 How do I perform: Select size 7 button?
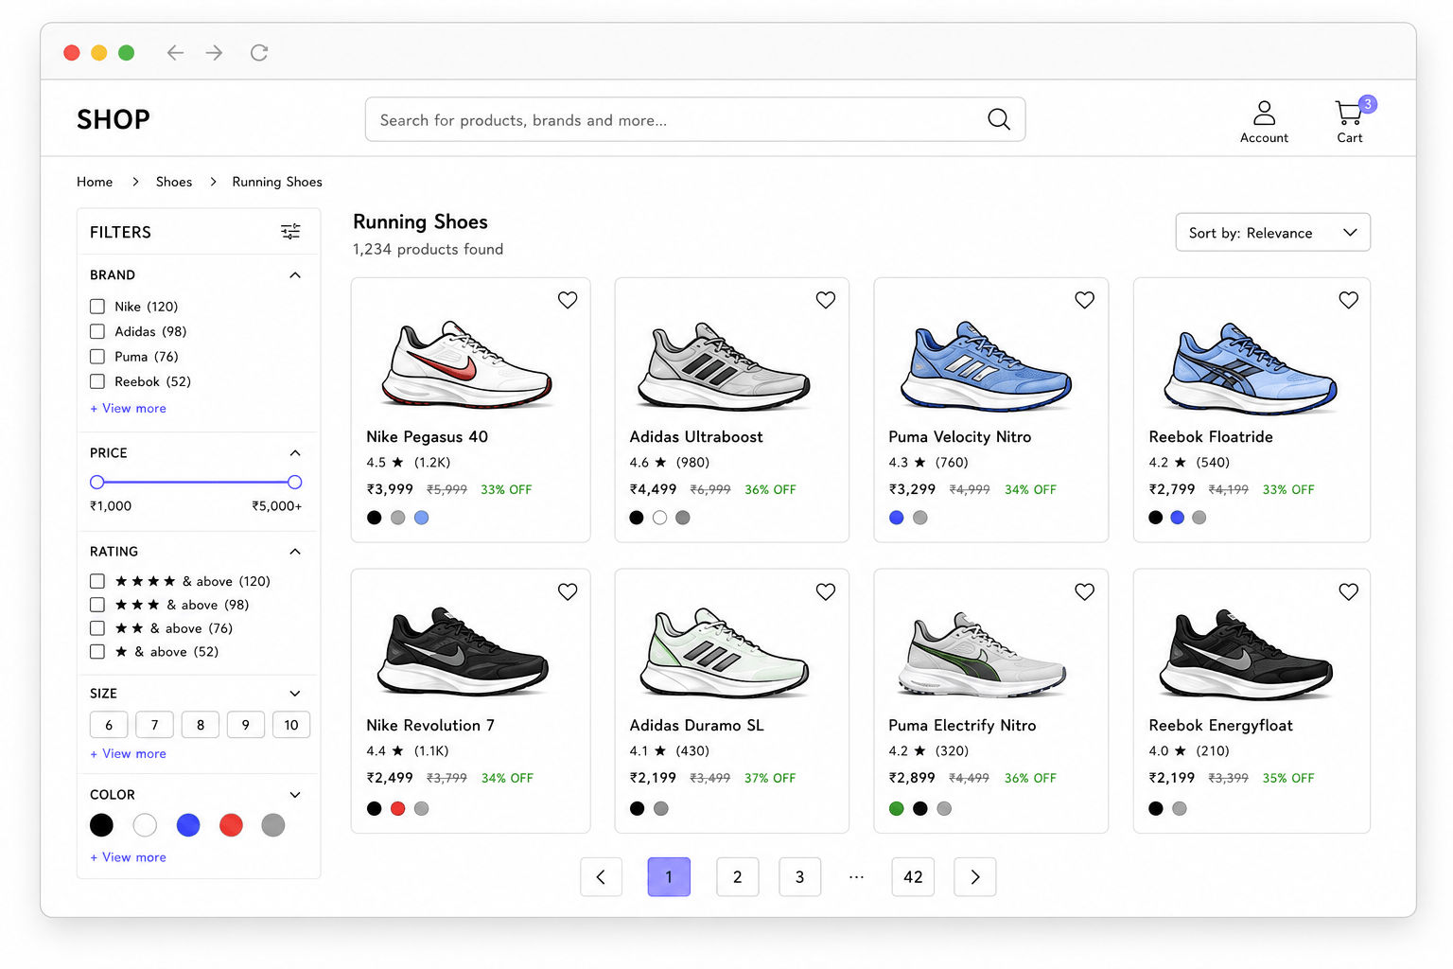(x=154, y=725)
